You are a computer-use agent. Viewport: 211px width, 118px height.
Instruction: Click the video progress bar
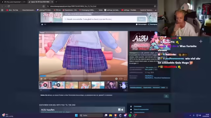83,76
